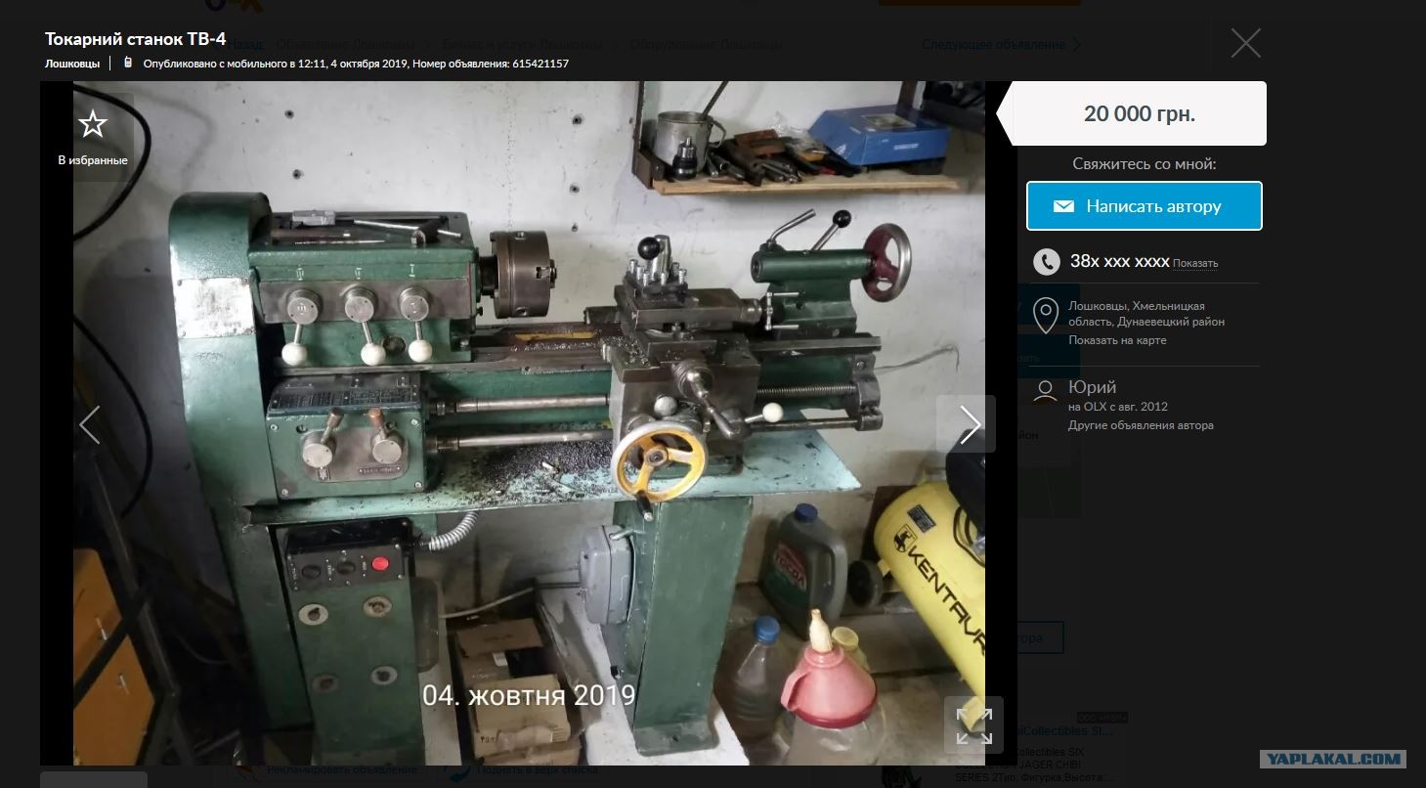Image resolution: width=1426 pixels, height=788 pixels.
Task: Reveal the phone number via 'Показать'
Action: (x=1195, y=263)
